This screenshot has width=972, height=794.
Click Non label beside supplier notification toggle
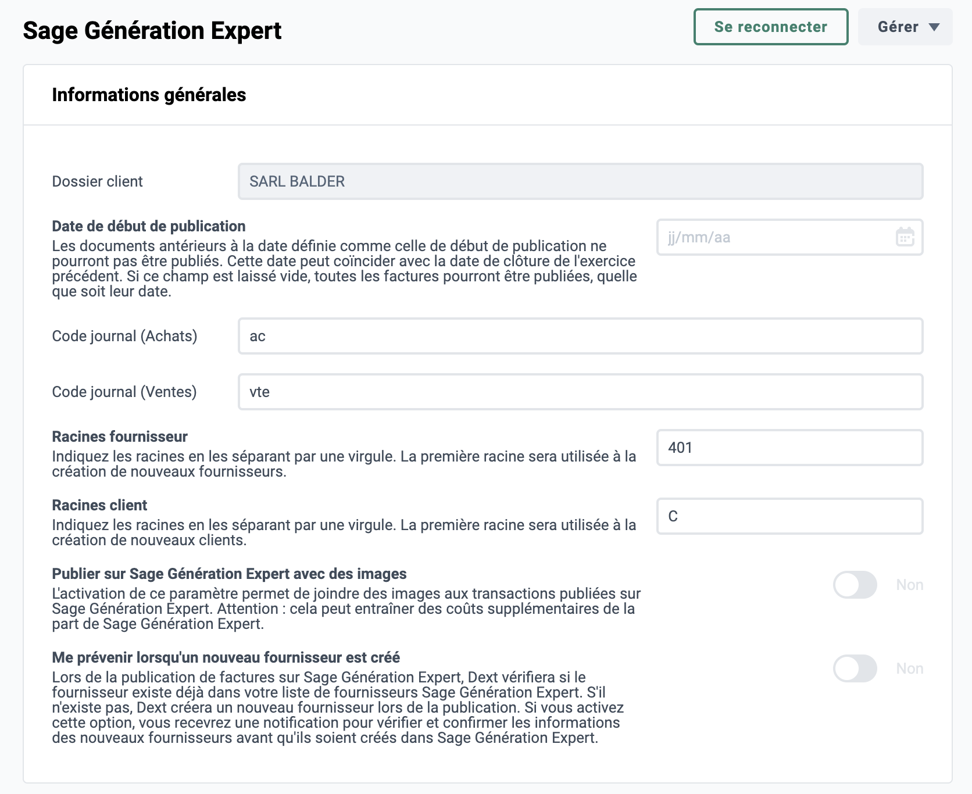(x=910, y=668)
